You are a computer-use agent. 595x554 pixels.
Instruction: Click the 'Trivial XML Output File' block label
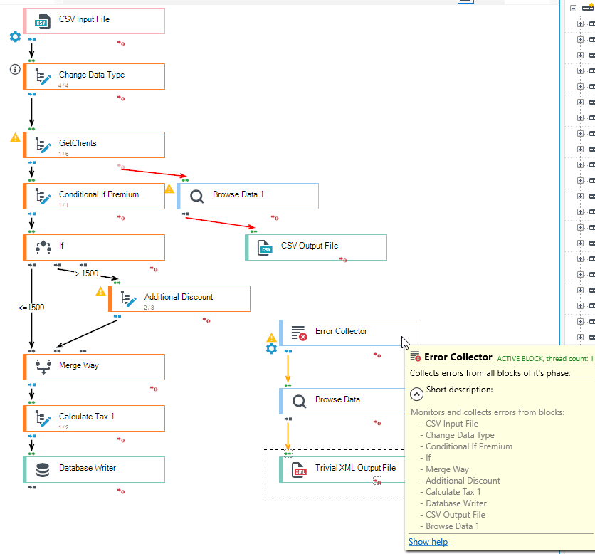coord(356,468)
